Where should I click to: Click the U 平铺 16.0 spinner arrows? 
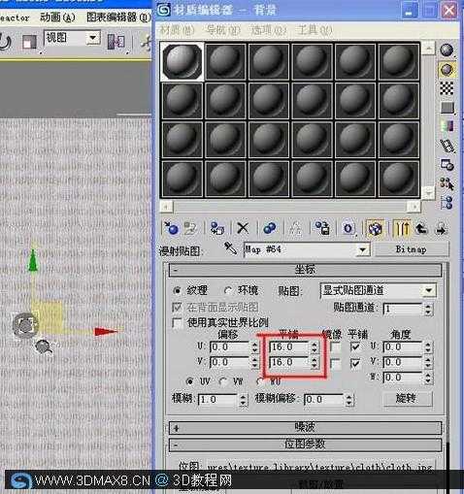pos(315,347)
